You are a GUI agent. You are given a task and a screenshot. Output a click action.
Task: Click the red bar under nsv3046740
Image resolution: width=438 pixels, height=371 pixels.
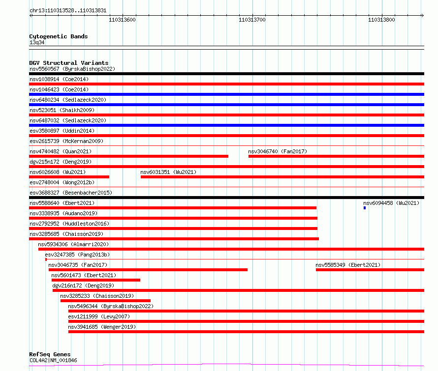pos(336,156)
